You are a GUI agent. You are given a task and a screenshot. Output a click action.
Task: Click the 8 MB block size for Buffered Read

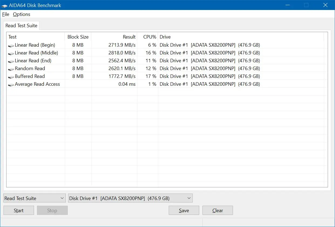point(78,76)
